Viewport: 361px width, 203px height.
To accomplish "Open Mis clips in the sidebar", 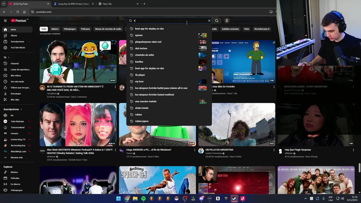I will click(17, 100).
